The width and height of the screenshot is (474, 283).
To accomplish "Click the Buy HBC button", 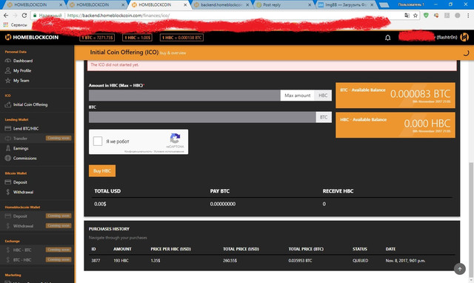I will pos(102,171).
